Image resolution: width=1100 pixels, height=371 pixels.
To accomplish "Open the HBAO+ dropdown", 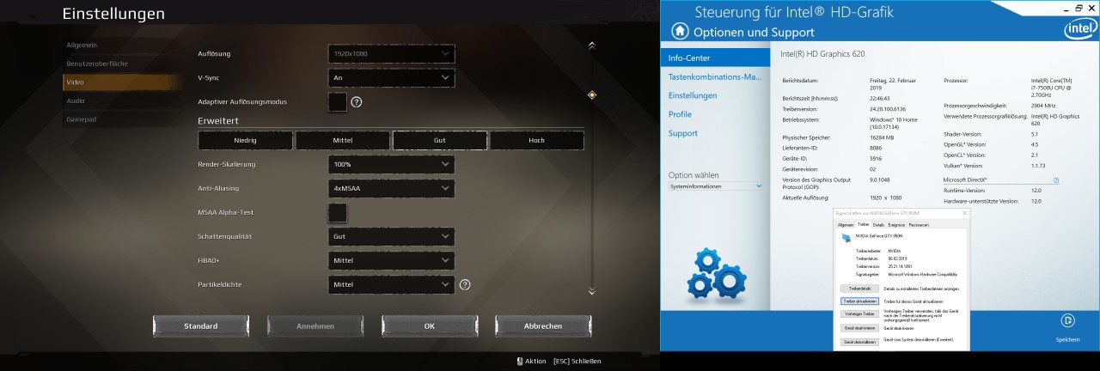I will pyautogui.click(x=391, y=260).
